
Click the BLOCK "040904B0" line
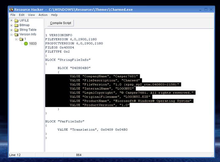(x=74, y=68)
